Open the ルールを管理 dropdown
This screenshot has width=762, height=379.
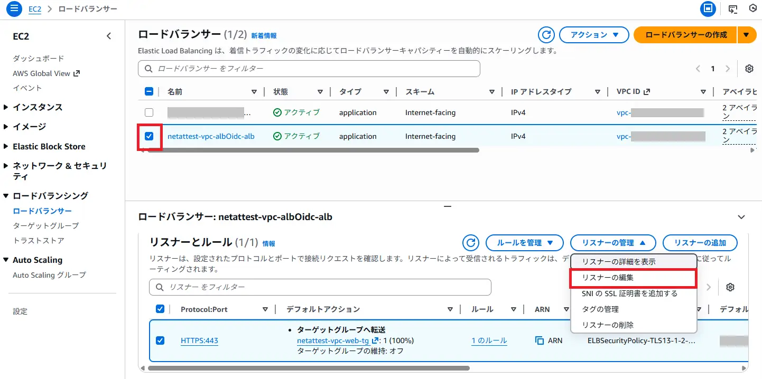525,243
